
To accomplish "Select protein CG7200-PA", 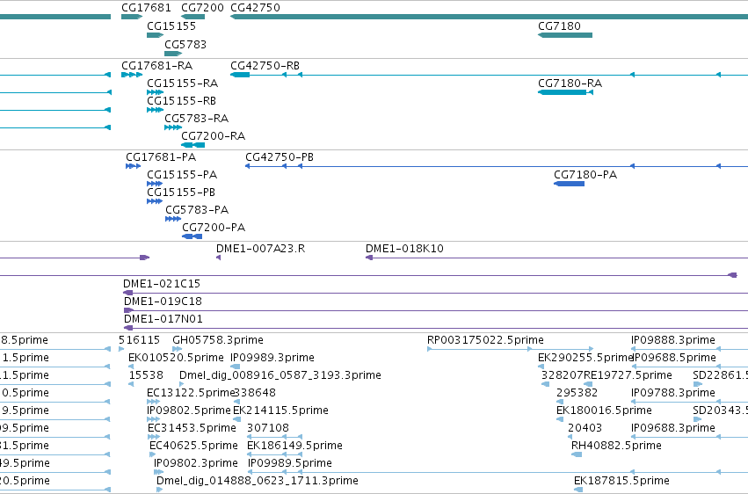I will point(192,236).
